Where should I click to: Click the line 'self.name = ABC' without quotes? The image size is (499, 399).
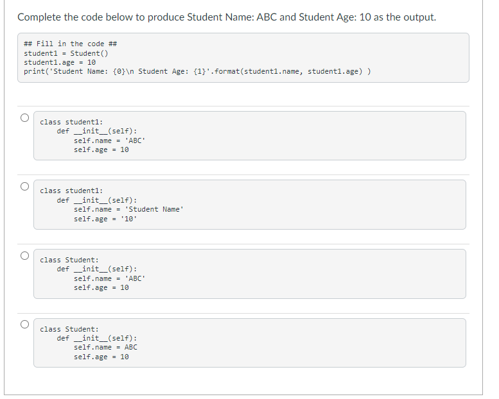pos(105,347)
